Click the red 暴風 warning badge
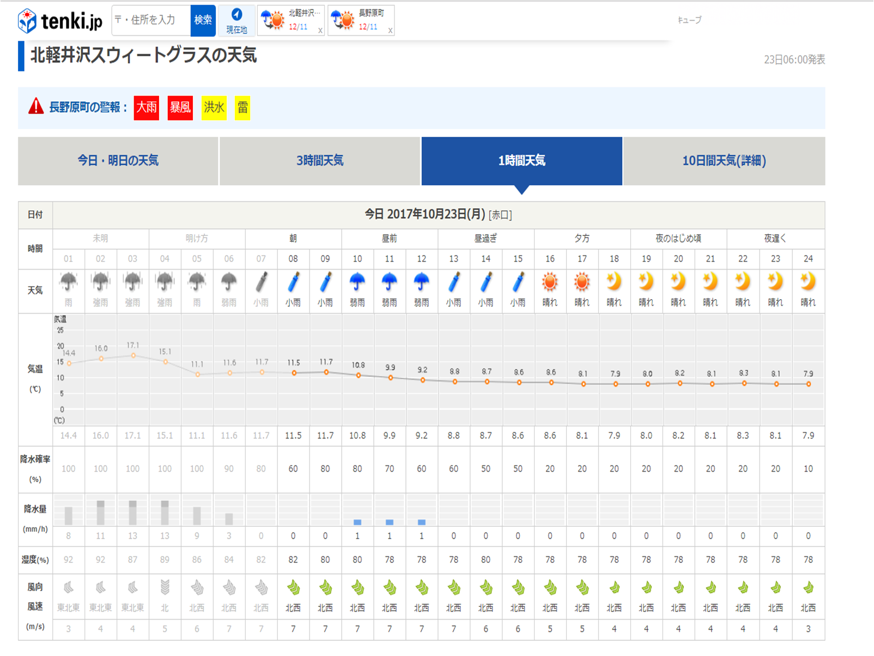This screenshot has height=656, width=874. 180,107
